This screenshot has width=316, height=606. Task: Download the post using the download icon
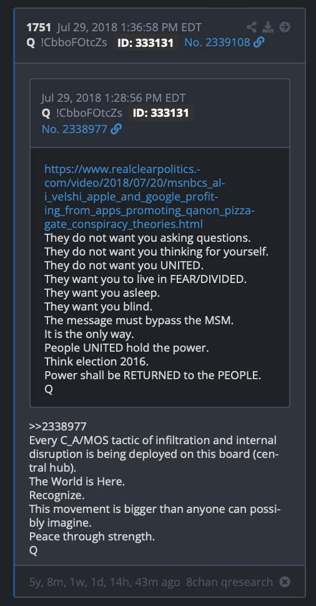click(268, 27)
